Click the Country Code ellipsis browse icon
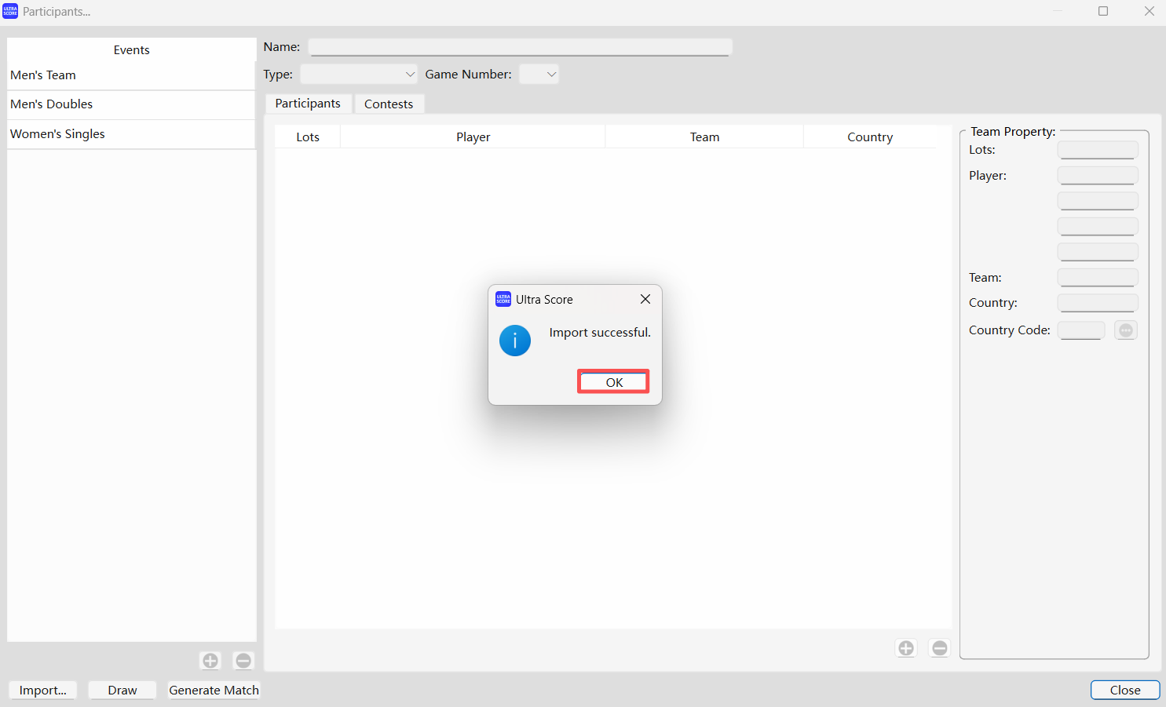Image resolution: width=1166 pixels, height=707 pixels. [x=1125, y=330]
